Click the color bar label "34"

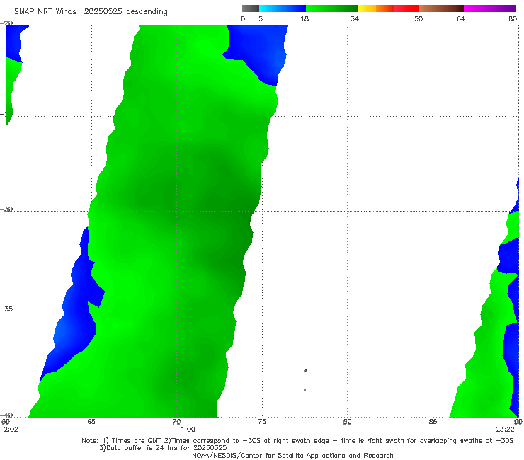point(355,19)
